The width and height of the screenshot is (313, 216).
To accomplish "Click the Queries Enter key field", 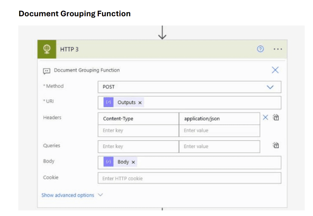I will 138,147.
